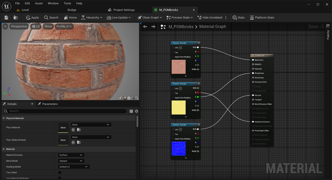
Task: Open the Tools menu
Action: pos(67,3)
